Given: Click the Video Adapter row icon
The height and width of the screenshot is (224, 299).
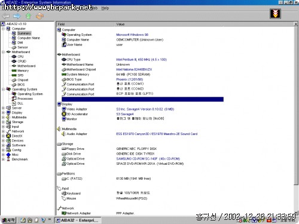Looking at the screenshot, I should (64, 109).
